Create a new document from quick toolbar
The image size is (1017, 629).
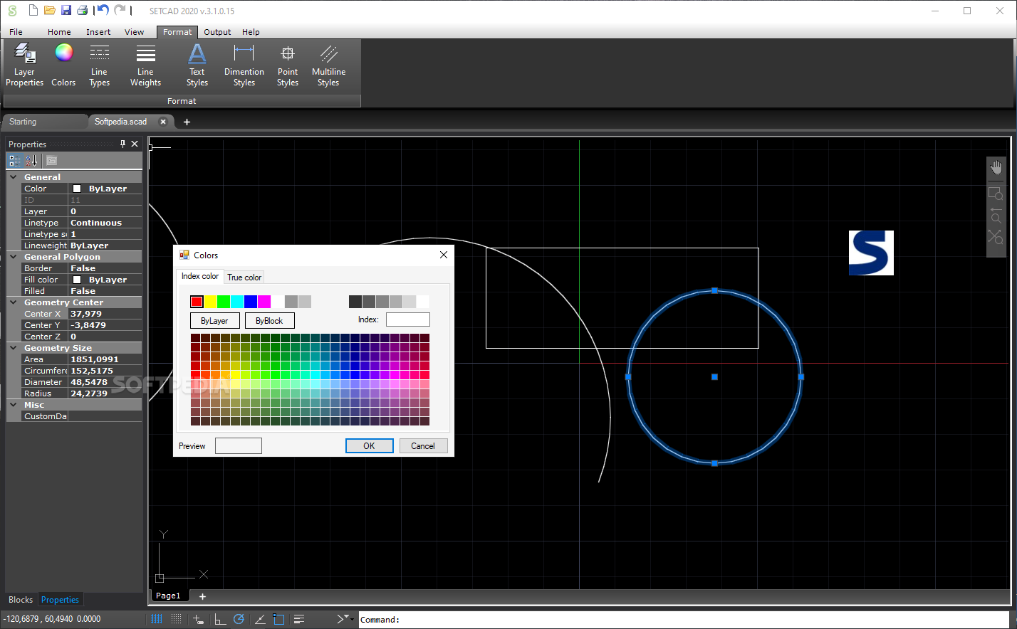(33, 10)
